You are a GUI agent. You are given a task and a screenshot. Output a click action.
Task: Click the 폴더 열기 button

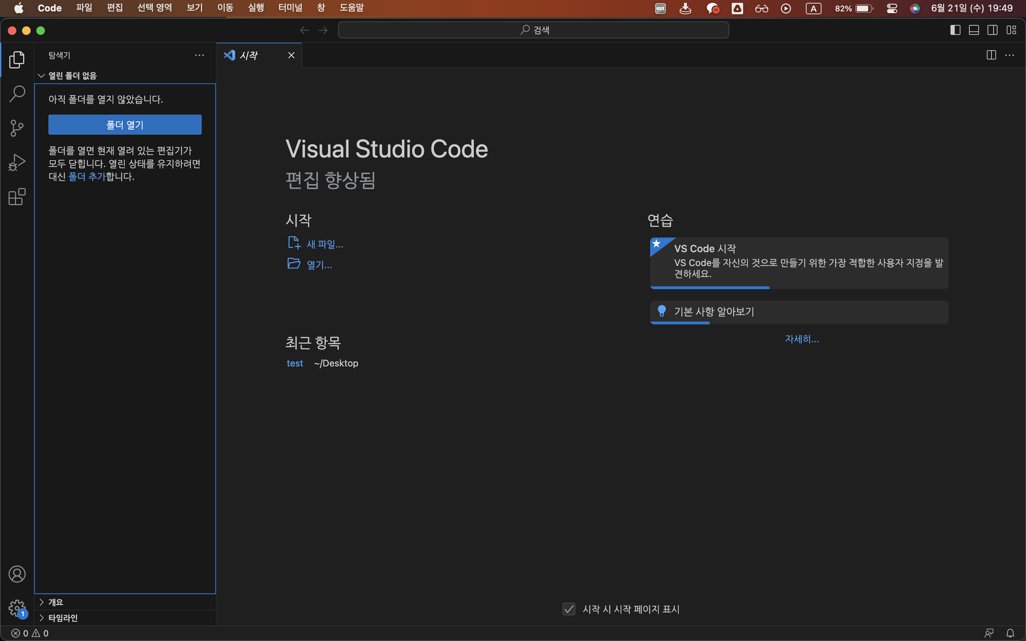click(124, 124)
